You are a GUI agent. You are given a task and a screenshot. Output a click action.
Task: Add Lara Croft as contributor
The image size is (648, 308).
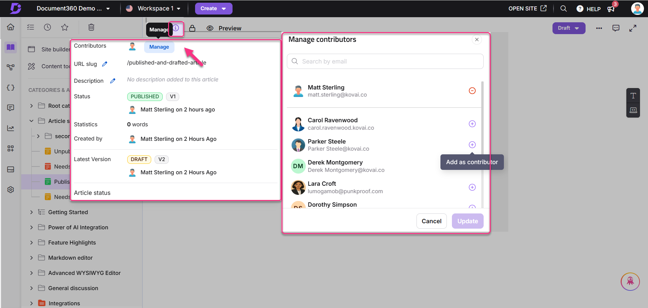click(472, 187)
